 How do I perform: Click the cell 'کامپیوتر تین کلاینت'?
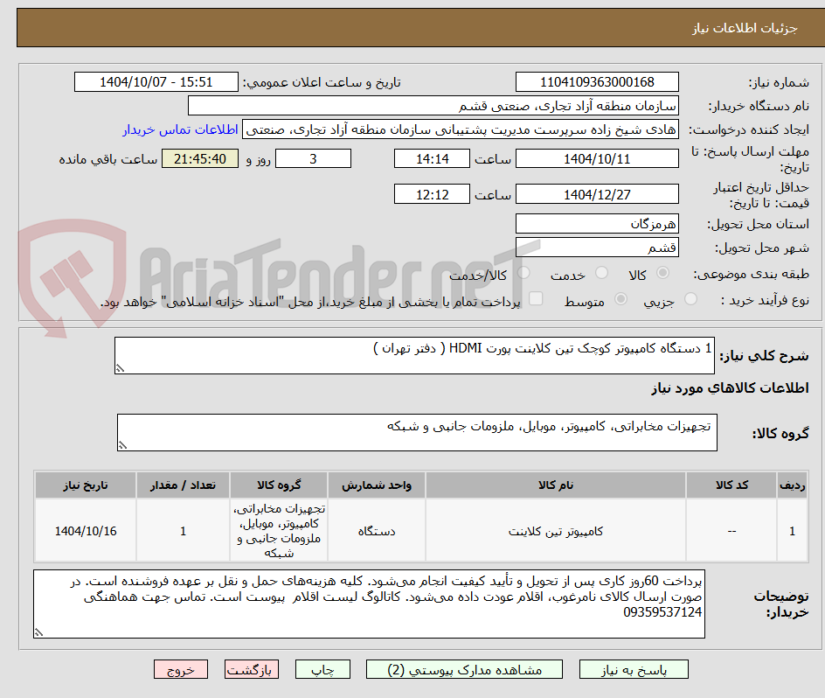coord(556,531)
